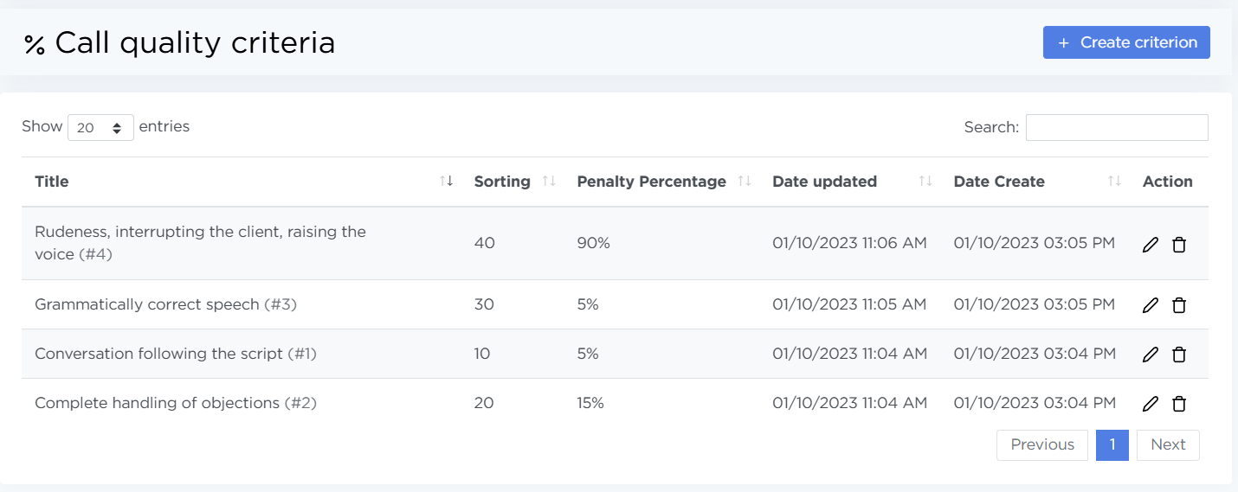Screen dimensions: 1238x492
Task: Edit the Rudeness criterion with pencil icon
Action: (1150, 245)
